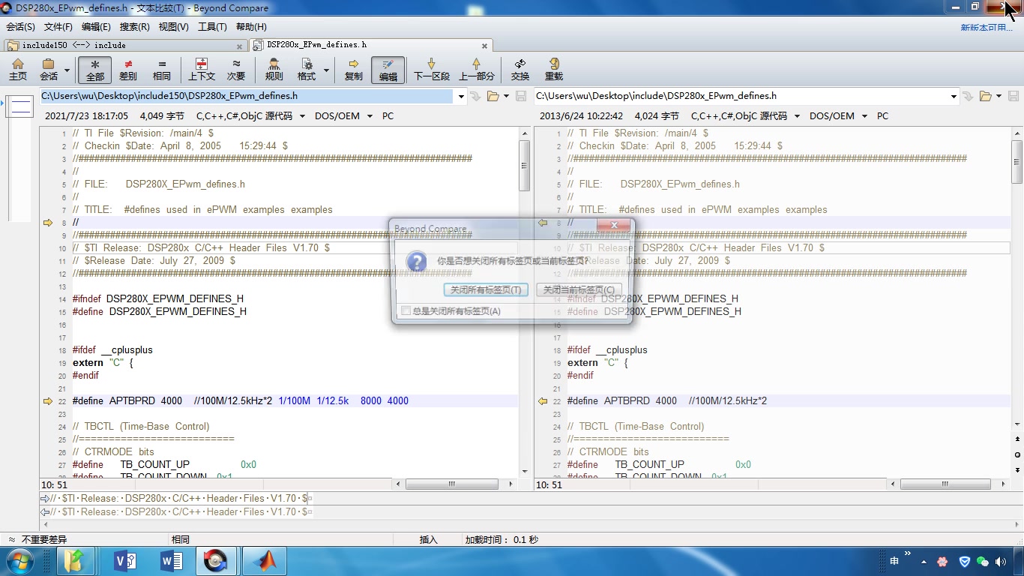Show same lines (相同) icon

click(x=162, y=70)
